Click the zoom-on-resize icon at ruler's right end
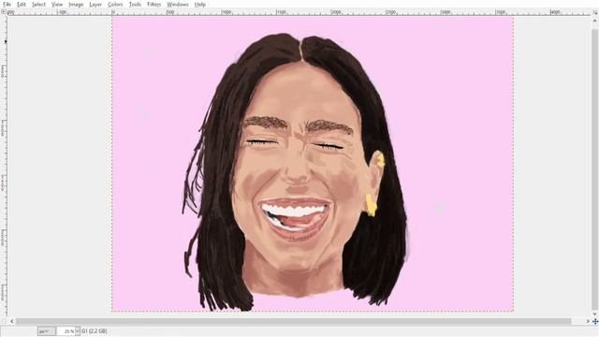 [595, 12]
